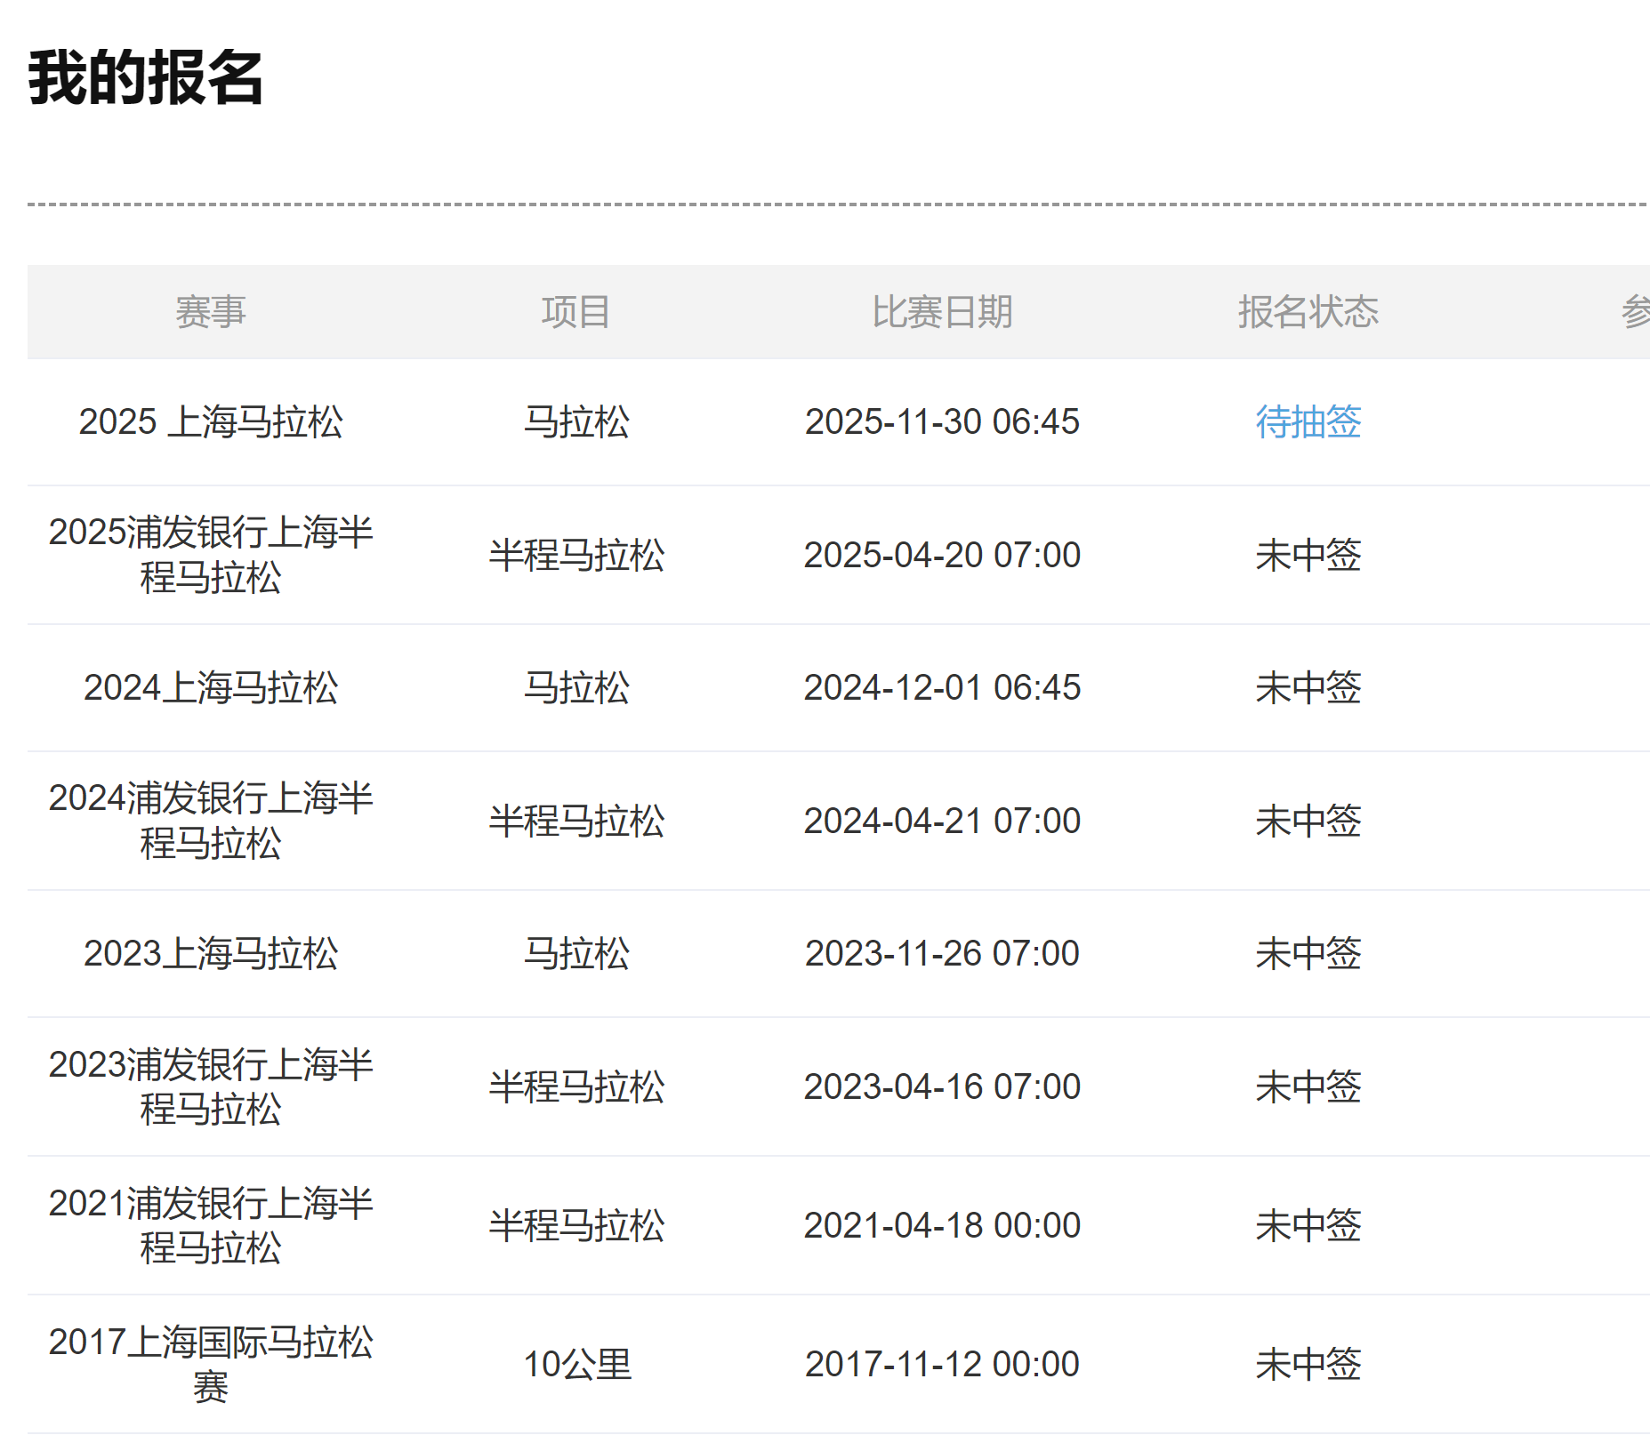The width and height of the screenshot is (1650, 1443).
Task: Click the 2017上海国际马拉松赛 event name
Action: pyautogui.click(x=210, y=1364)
